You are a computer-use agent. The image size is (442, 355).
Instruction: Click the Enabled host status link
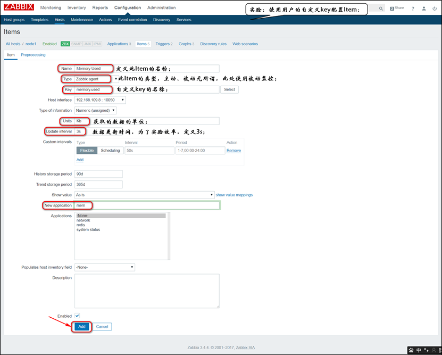[x=49, y=44]
